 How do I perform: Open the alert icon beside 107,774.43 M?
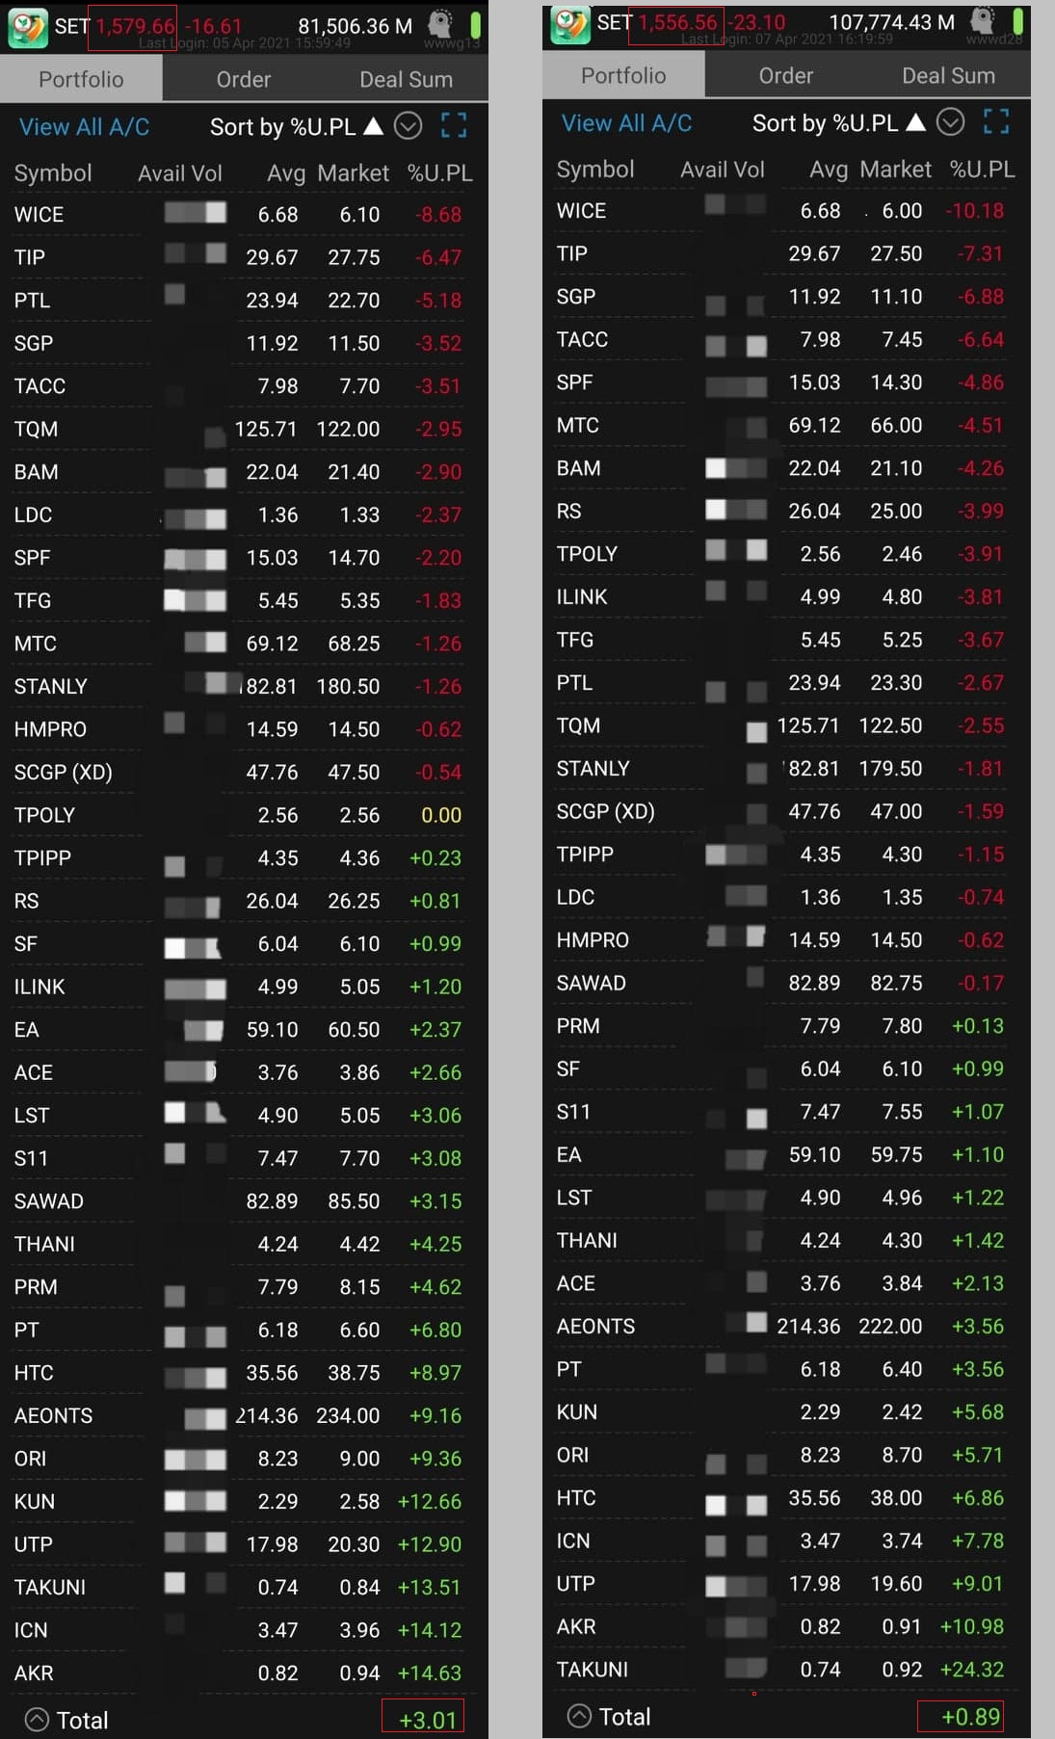983,20
